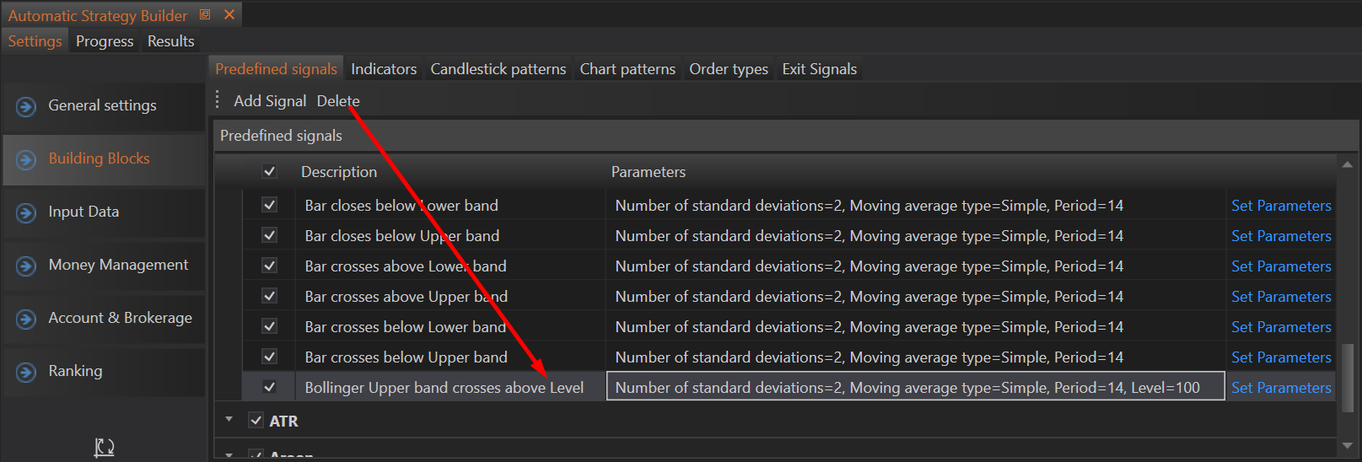Viewport: 1362px width, 462px height.
Task: Click the Building Blocks arrow icon
Action: tap(26, 159)
